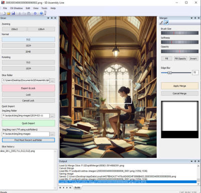The height and width of the screenshot is (193, 201).
Task: Choose the 256x2 zooming option
Action: [x=15, y=29]
